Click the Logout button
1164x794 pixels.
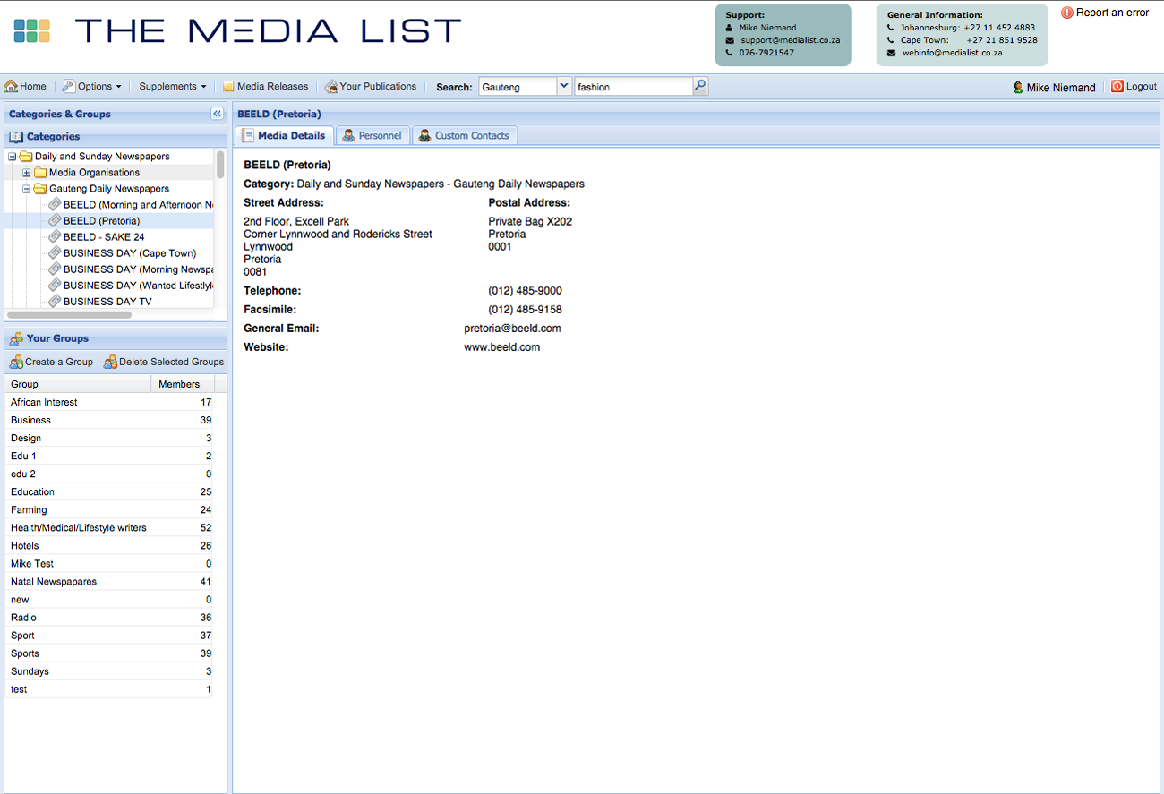click(x=1134, y=87)
